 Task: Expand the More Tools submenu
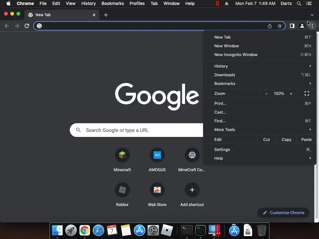(x=260, y=130)
